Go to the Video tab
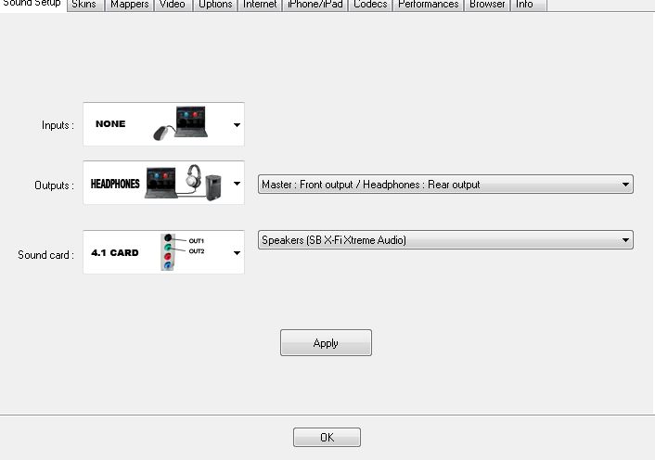 click(x=173, y=5)
